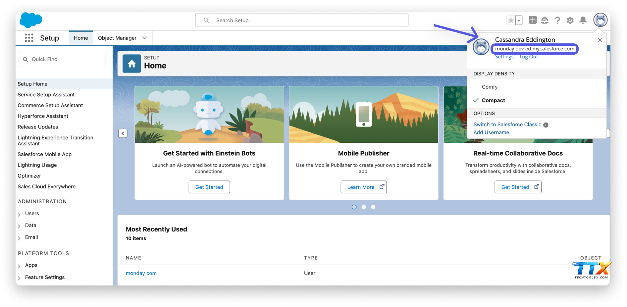
Task: Click the profile avatar inside user panel
Action: click(481, 47)
